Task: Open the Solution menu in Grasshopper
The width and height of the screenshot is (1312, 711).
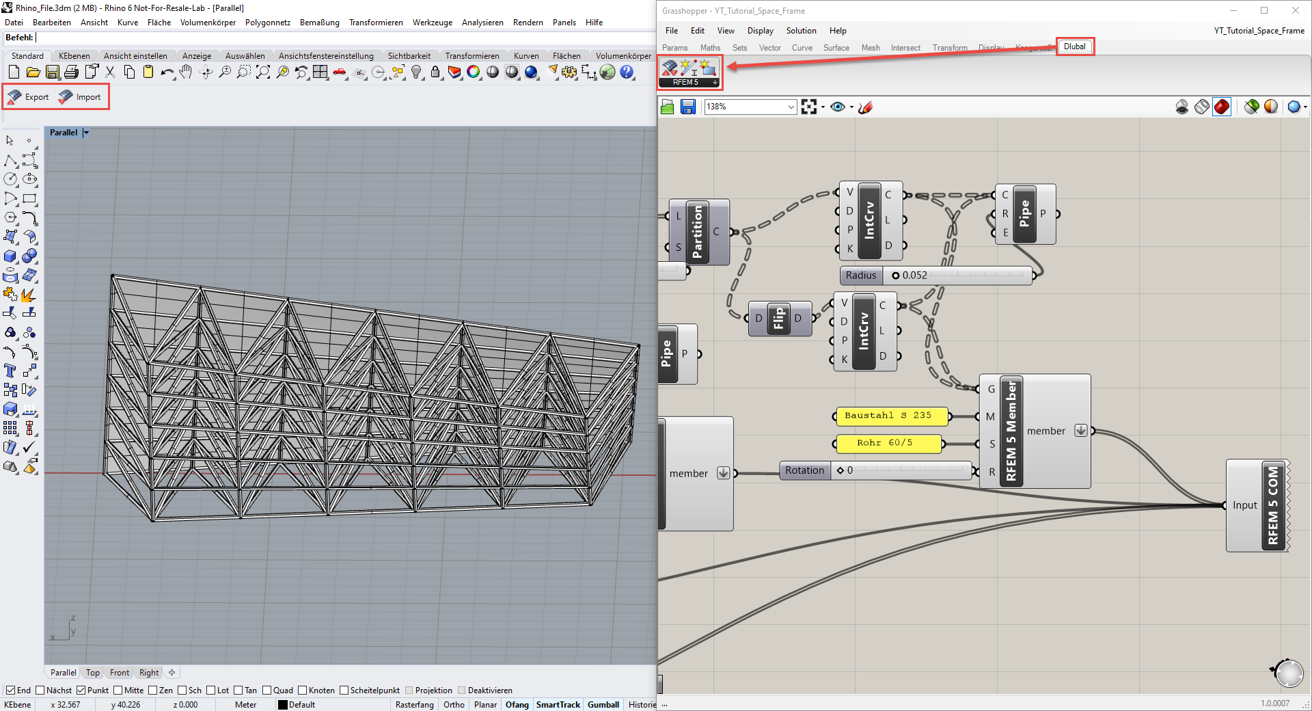Action: (x=801, y=31)
